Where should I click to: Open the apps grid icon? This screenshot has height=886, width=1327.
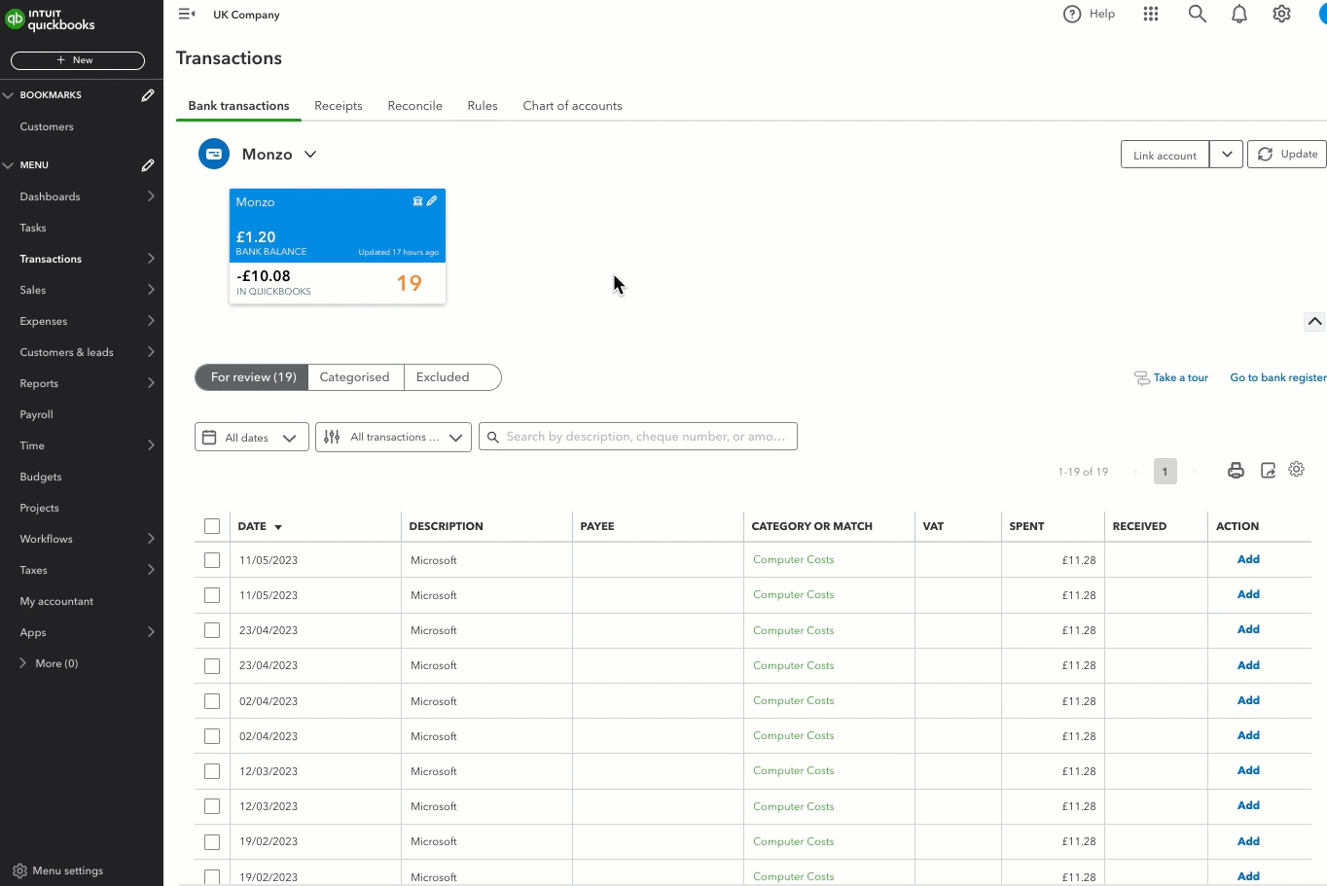tap(1151, 14)
